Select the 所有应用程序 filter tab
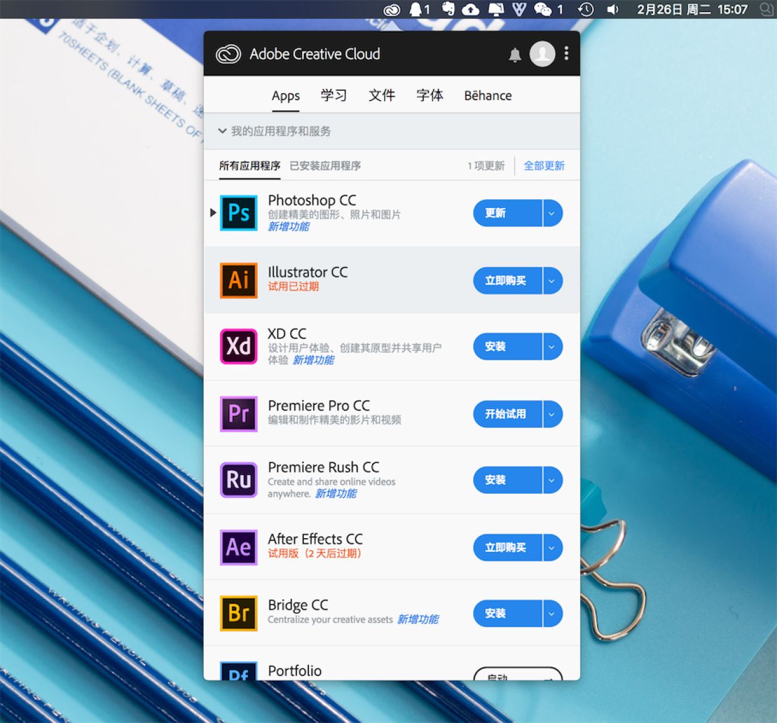The width and height of the screenshot is (777, 723). click(249, 165)
